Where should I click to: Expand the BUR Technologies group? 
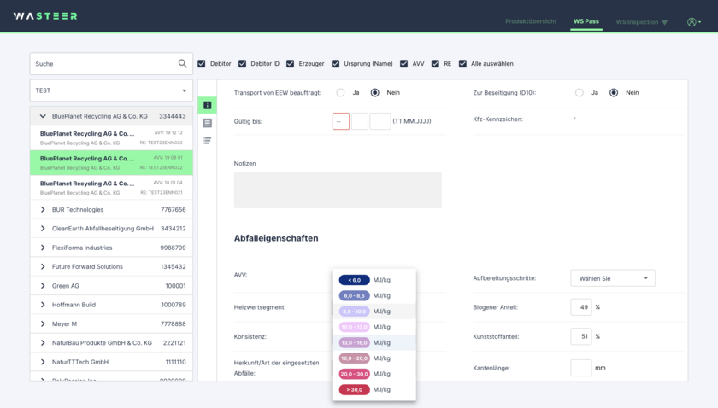43,209
